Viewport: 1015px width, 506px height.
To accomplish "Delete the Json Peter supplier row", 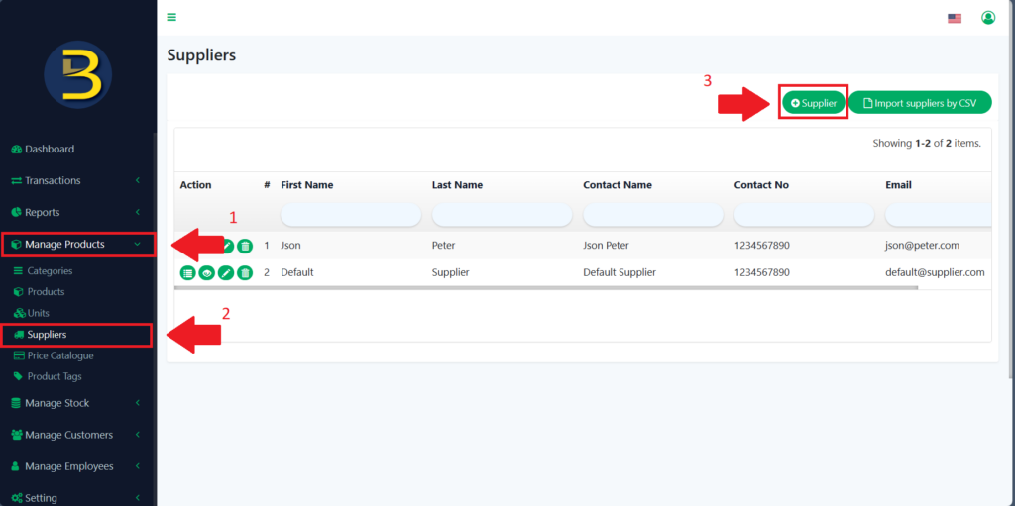I will coord(245,246).
